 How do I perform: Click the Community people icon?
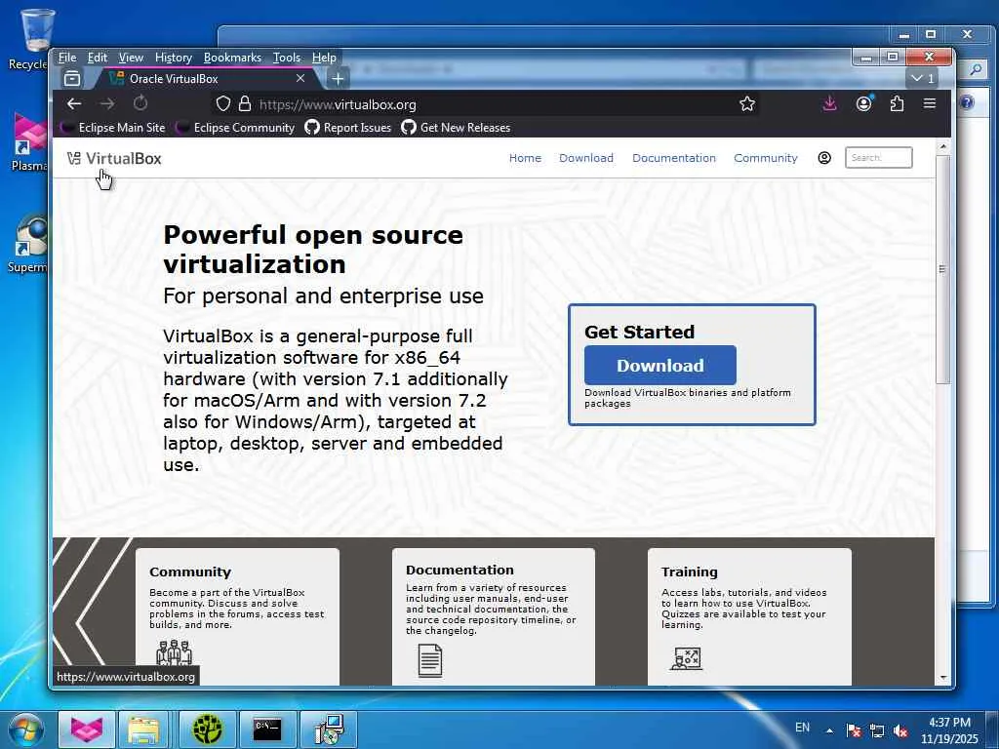174,652
